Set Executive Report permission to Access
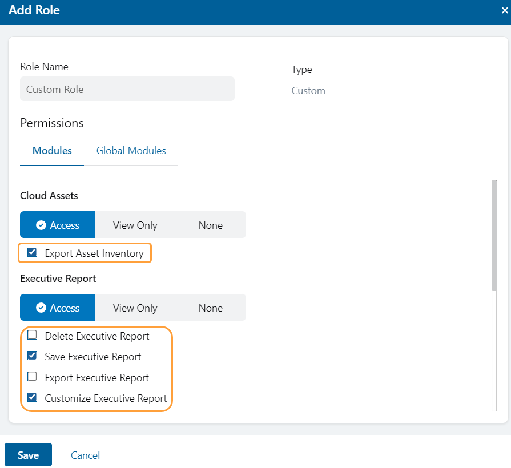Viewport: 511px width, 468px height. [x=58, y=308]
